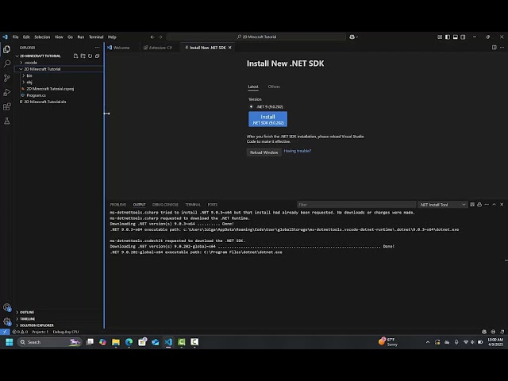This screenshot has width=508, height=381.
Task: Create a new folder in Explorer
Action: point(83,56)
